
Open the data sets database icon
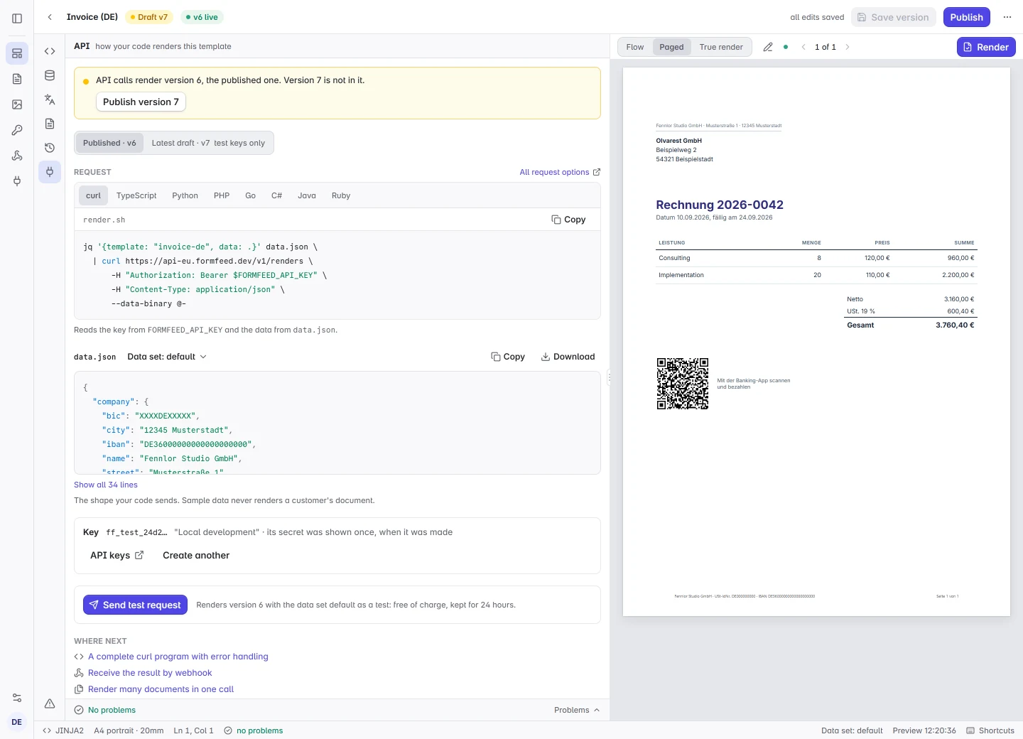[50, 75]
